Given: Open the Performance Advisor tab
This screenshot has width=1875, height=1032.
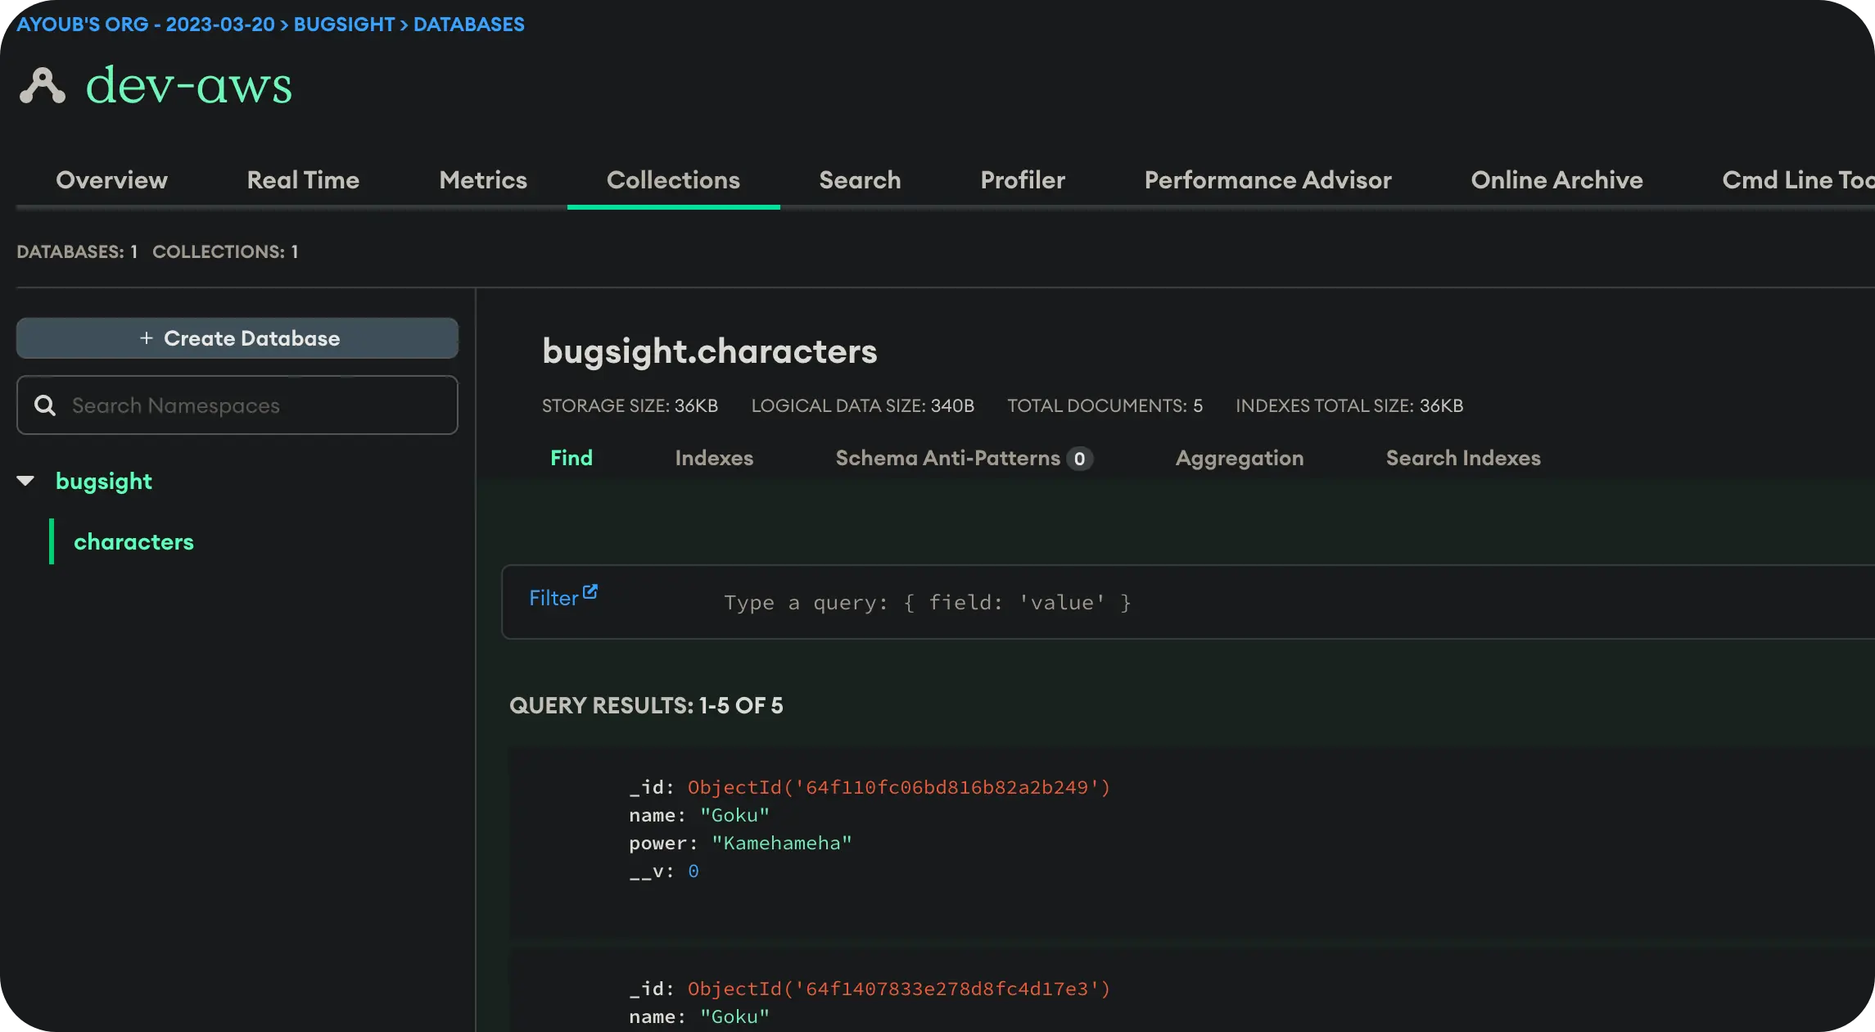Looking at the screenshot, I should tap(1267, 180).
